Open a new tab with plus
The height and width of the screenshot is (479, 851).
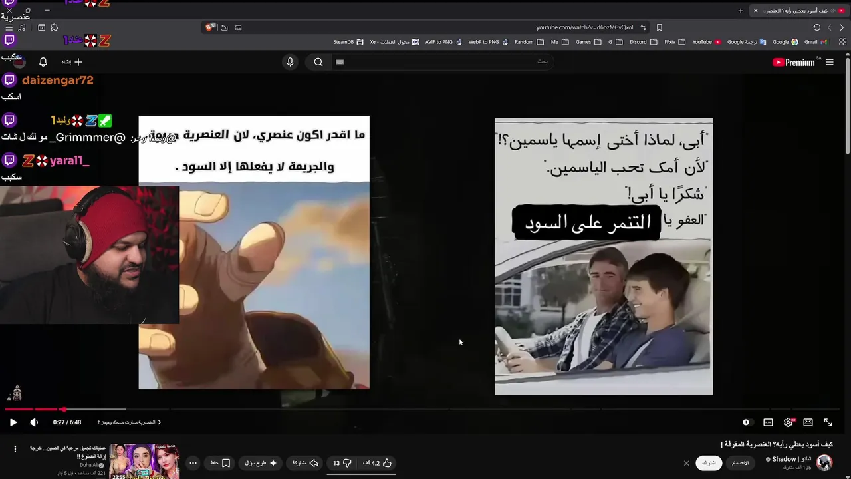pos(741,11)
